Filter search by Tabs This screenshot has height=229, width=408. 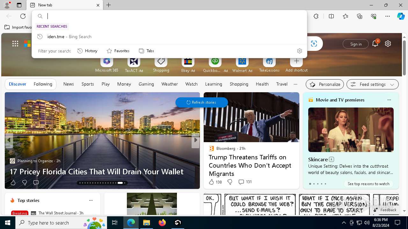pyautogui.click(x=146, y=51)
